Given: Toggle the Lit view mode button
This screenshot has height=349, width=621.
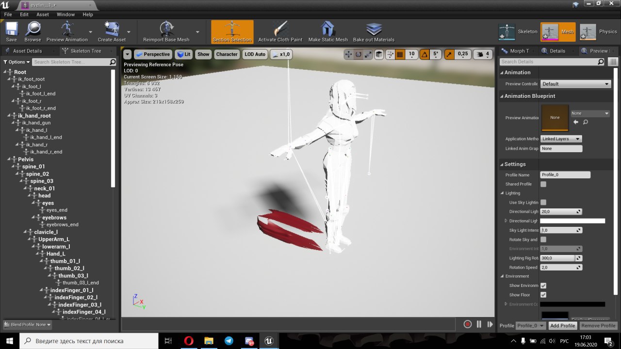Looking at the screenshot, I should click(183, 54).
